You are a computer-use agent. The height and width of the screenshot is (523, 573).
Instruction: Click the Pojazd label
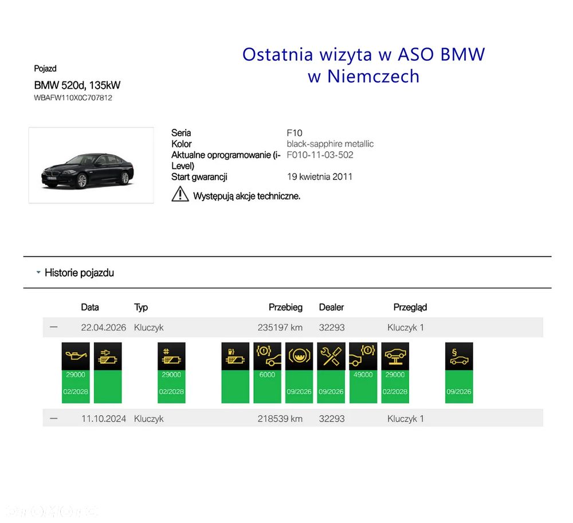(x=45, y=69)
